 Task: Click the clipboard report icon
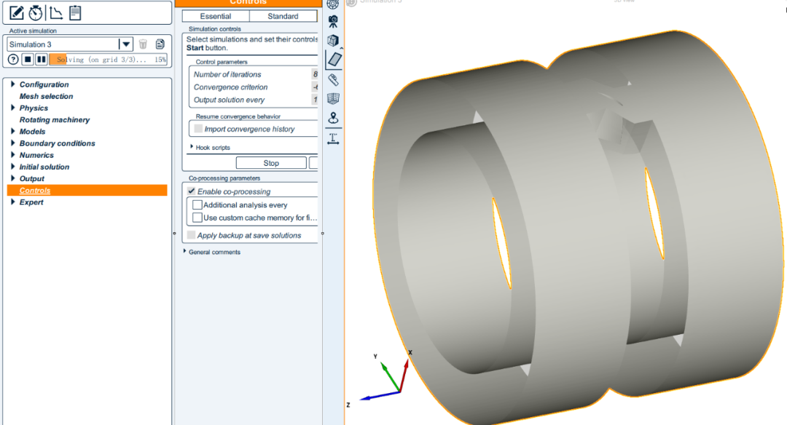75,13
